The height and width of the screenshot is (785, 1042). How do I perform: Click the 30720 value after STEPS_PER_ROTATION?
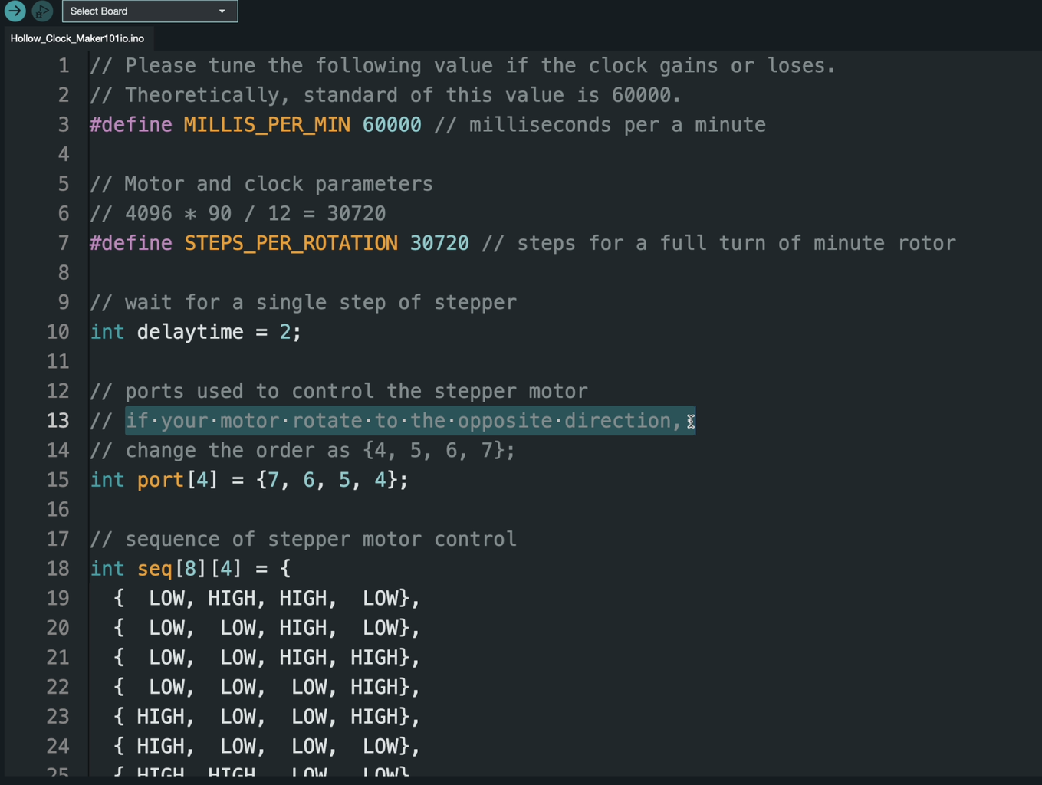[439, 244]
